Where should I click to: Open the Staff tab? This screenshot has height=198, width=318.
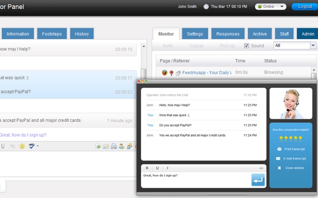click(284, 34)
